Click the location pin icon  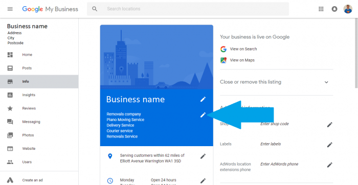coord(110,156)
